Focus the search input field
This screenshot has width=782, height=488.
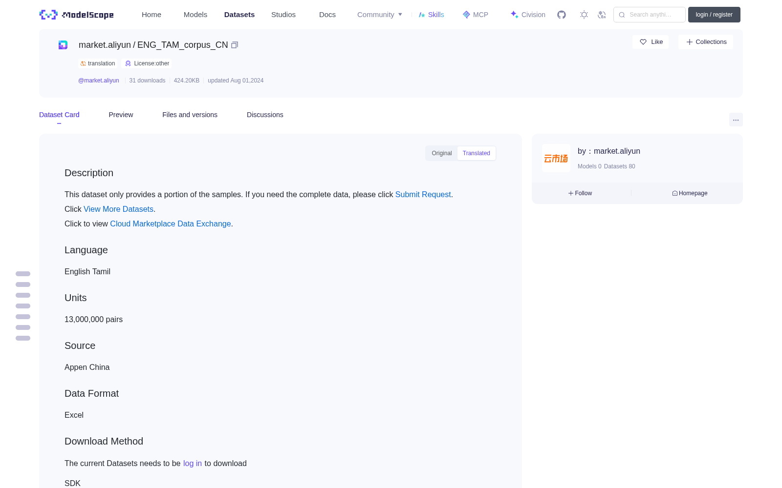pyautogui.click(x=650, y=15)
